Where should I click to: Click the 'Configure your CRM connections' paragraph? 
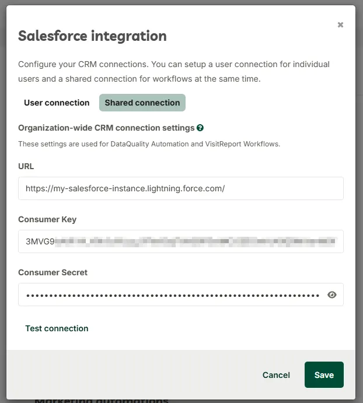pyautogui.click(x=174, y=72)
